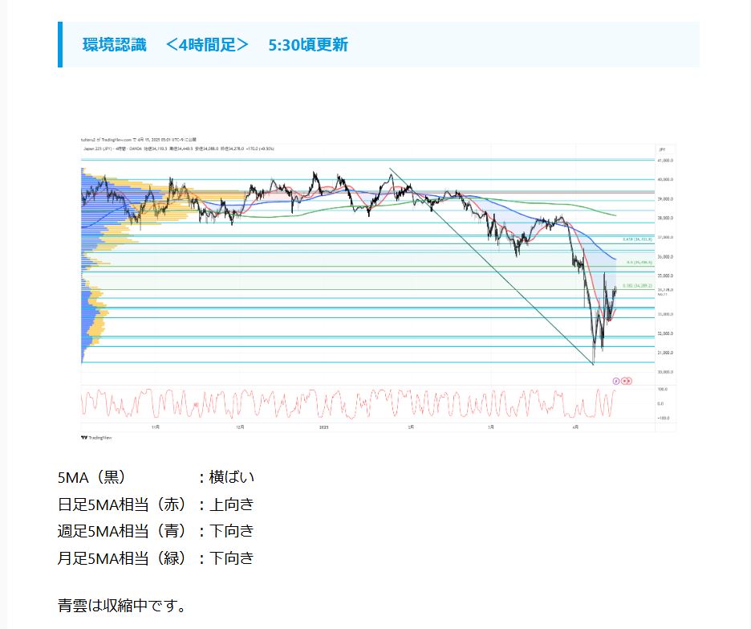Click the 月足5MA相当（緑） label

122,558
